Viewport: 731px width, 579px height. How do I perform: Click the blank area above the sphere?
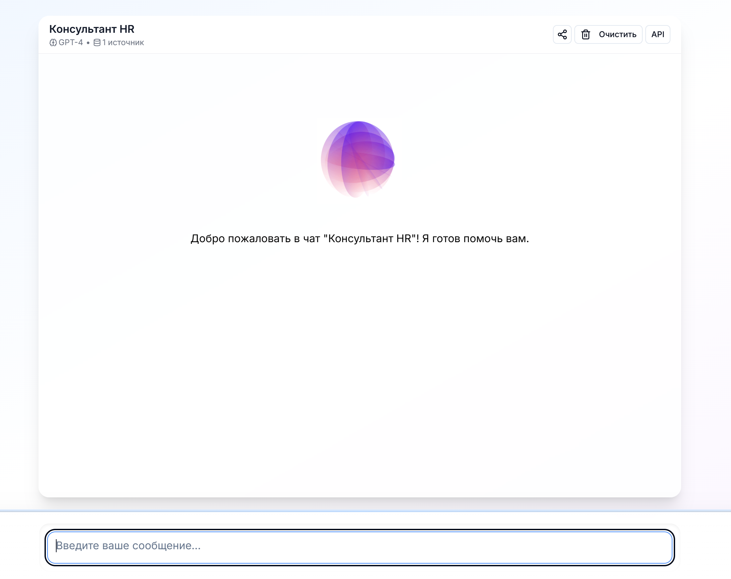coord(359,85)
